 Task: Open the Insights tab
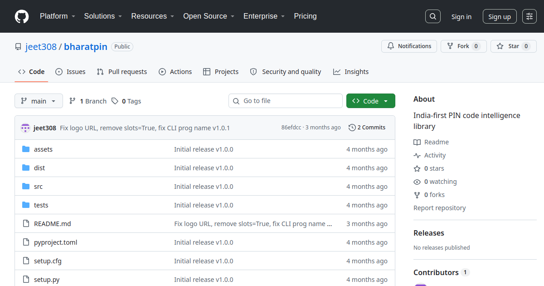point(351,72)
